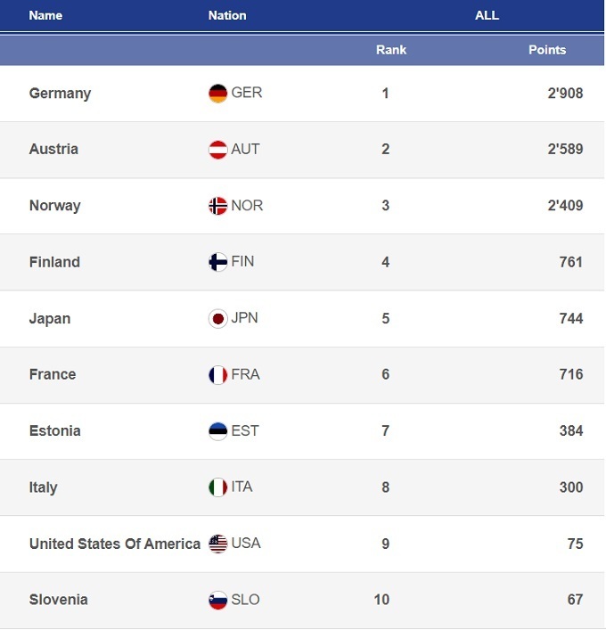
Task: Click the Germany flag icon
Action: point(218,94)
